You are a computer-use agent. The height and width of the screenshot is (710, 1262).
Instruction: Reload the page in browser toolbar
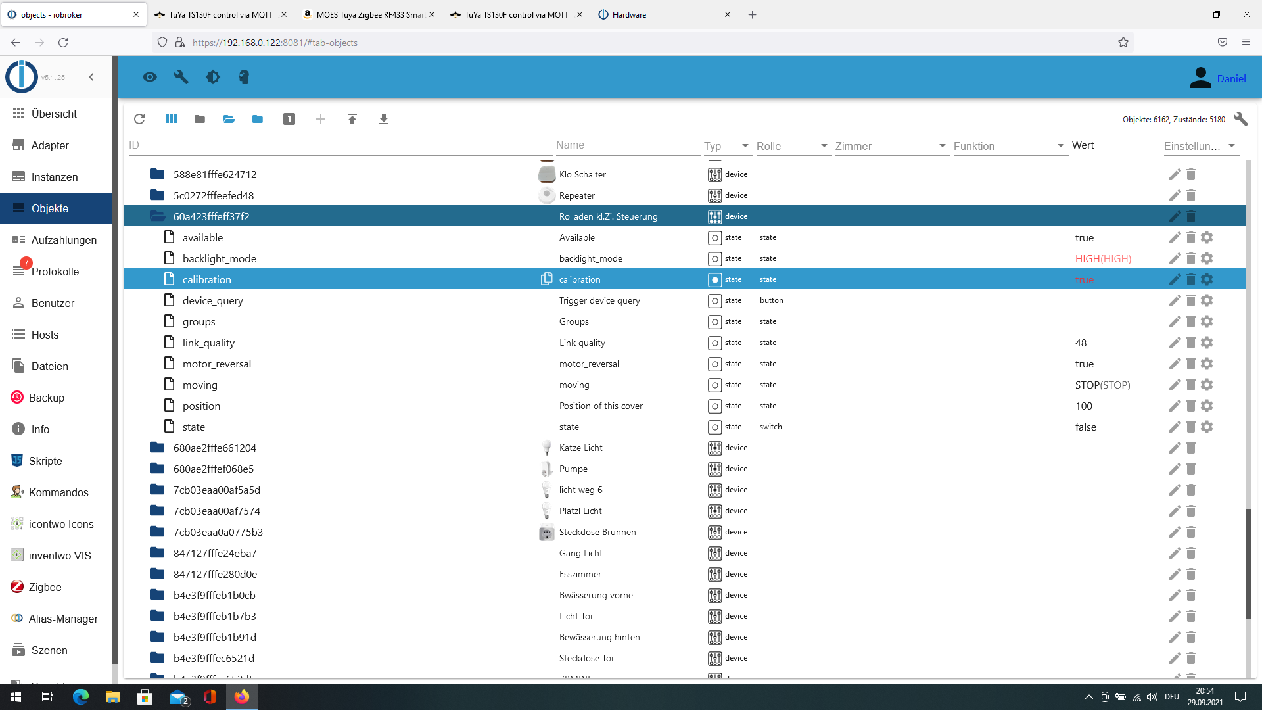63,43
